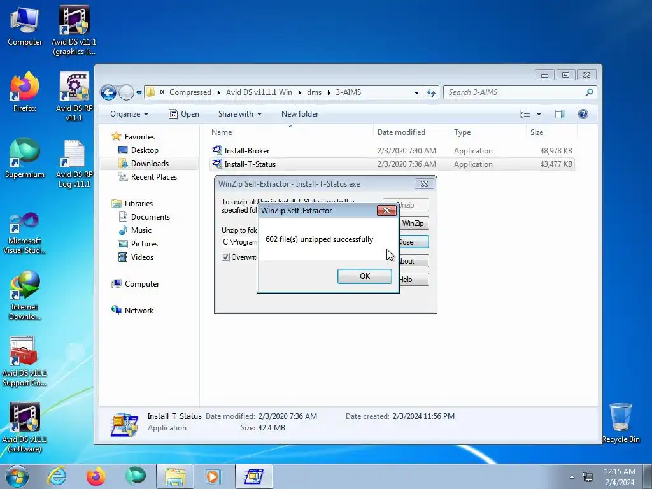Expand the address bar history dropdown
Screen dimensions: 652x489
(x=416, y=93)
